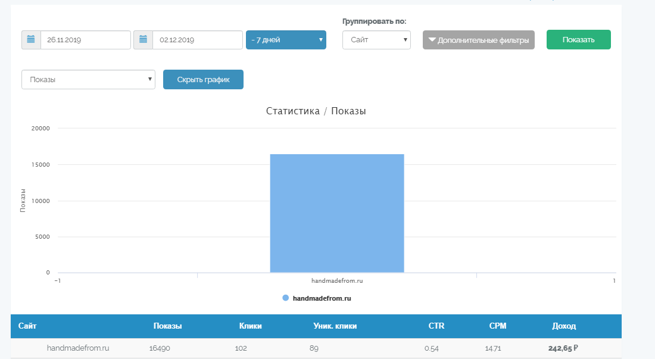Viewport: 655px width, 359px height.
Task: Click the 20000 y-axis tick label
Action: click(x=40, y=128)
